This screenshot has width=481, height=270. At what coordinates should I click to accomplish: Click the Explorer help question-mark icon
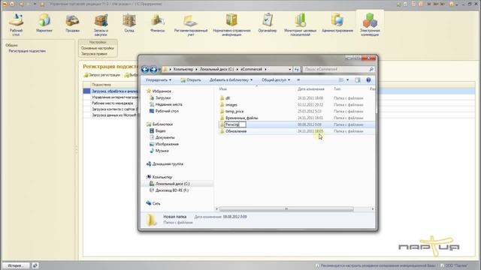[x=368, y=80]
